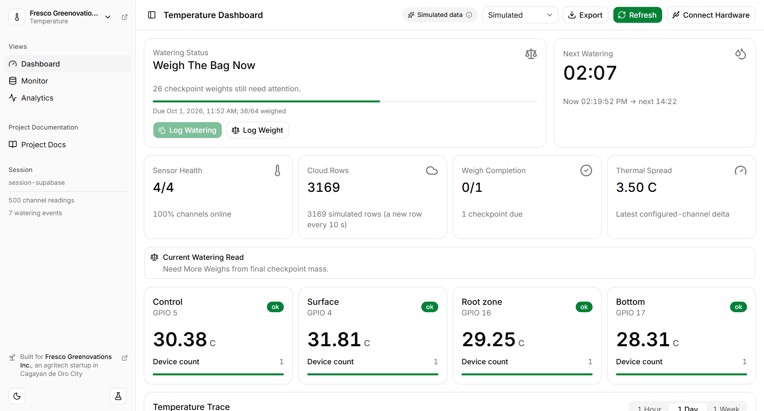Open the Dashboard view

[68, 64]
